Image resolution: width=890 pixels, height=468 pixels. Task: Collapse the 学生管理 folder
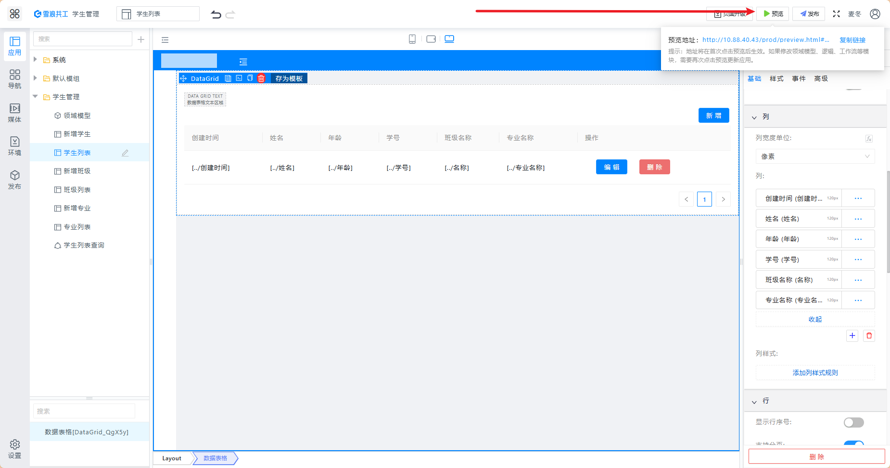click(35, 96)
